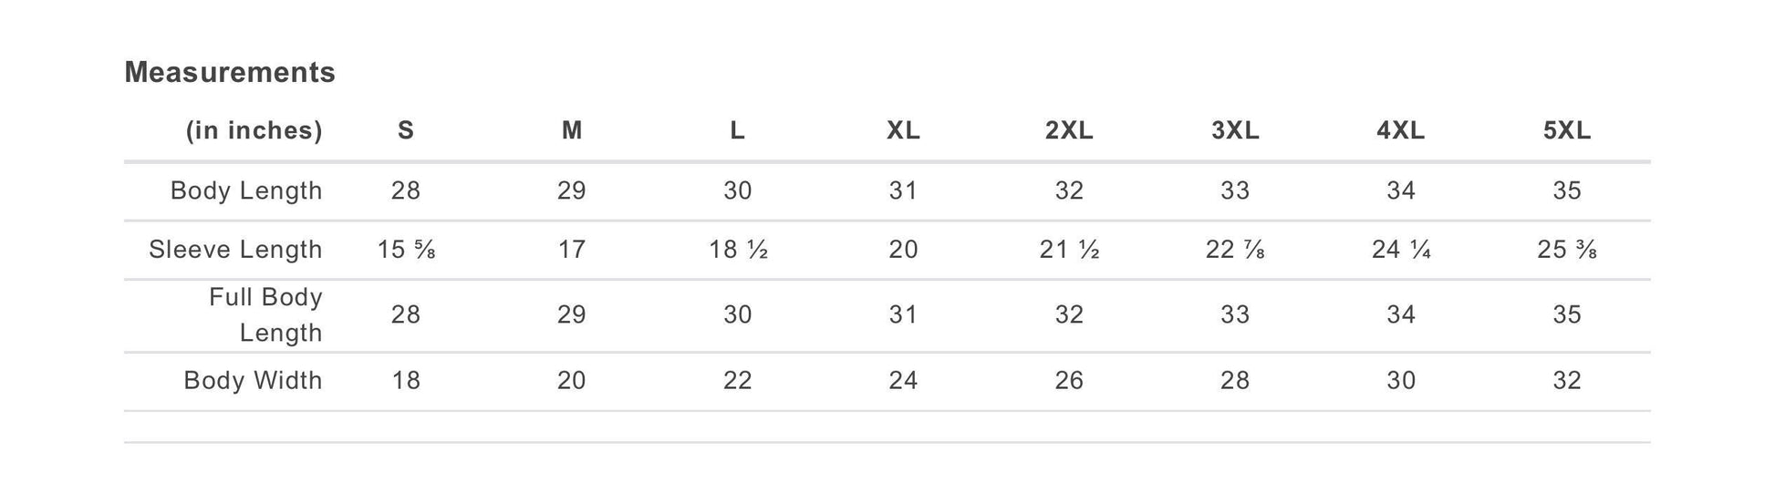
Task: Select the S size column header
Action: [406, 131]
